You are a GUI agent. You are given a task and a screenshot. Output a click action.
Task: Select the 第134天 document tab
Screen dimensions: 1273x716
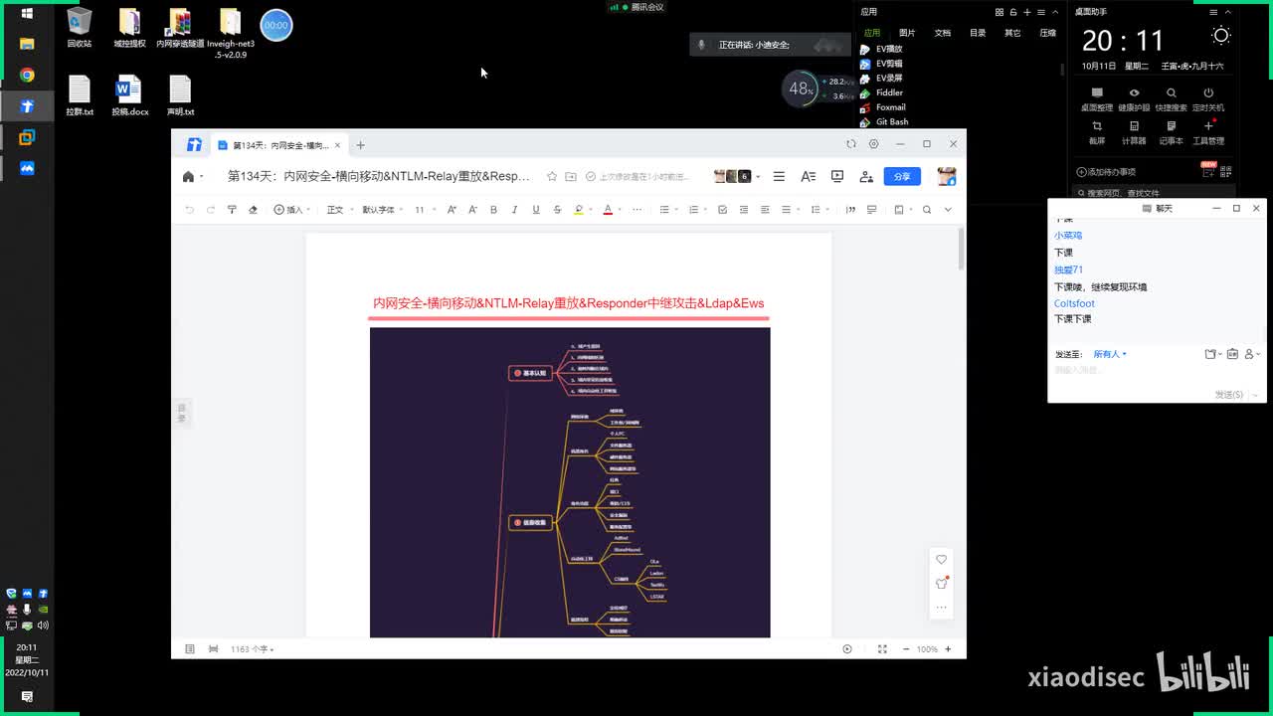pos(278,145)
